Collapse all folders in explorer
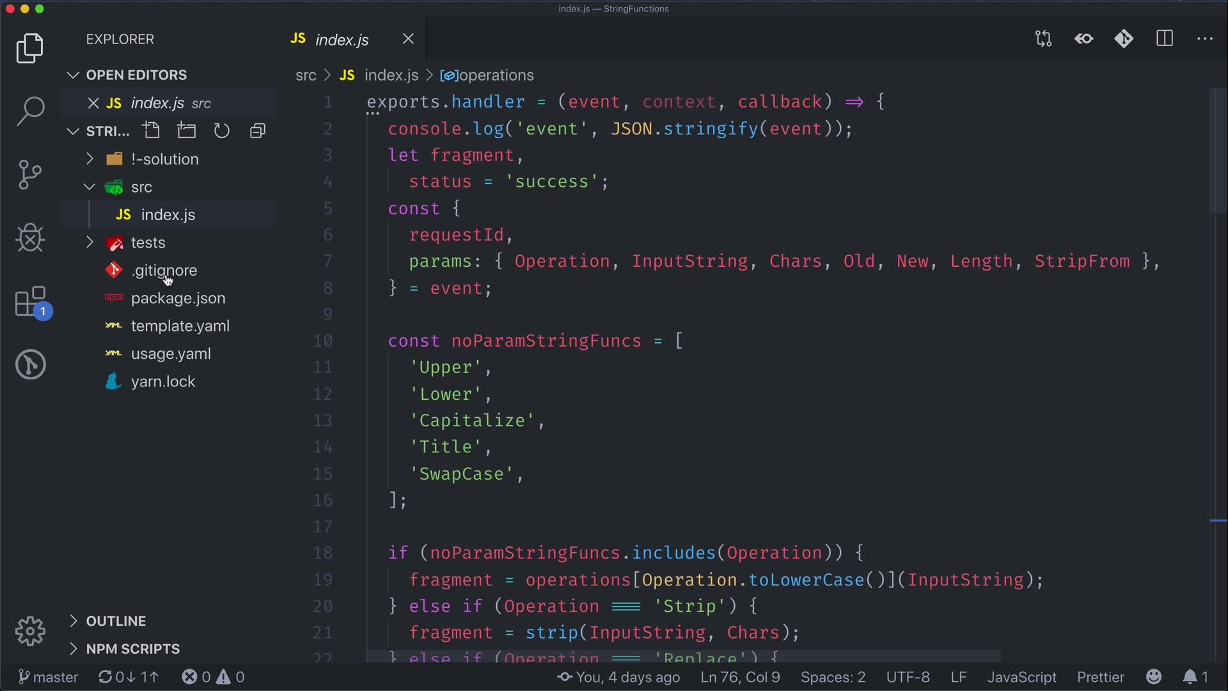This screenshot has height=691, width=1228. [257, 131]
